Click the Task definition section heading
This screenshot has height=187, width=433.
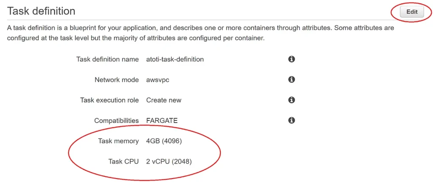41,11
